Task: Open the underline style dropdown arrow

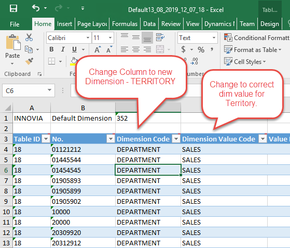Action: (x=83, y=49)
